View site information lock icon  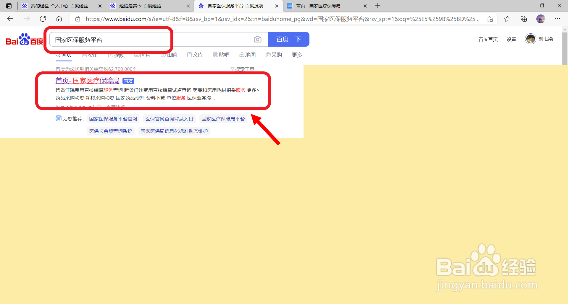pos(78,19)
